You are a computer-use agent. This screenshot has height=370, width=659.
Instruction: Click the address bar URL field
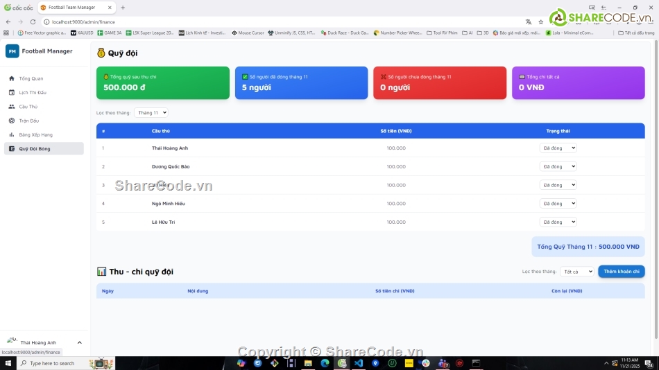pos(282,22)
